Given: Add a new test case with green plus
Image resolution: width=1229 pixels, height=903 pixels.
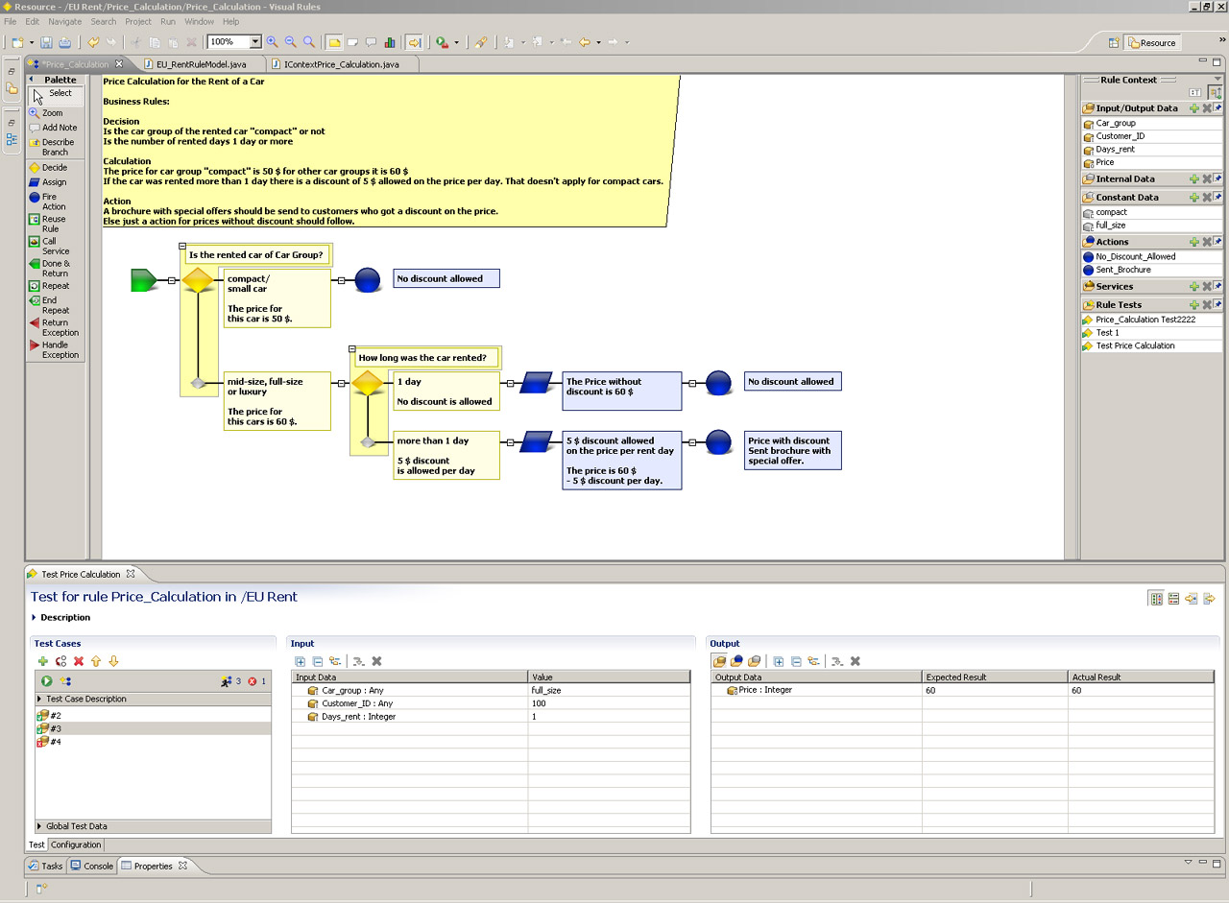Looking at the screenshot, I should 42,661.
